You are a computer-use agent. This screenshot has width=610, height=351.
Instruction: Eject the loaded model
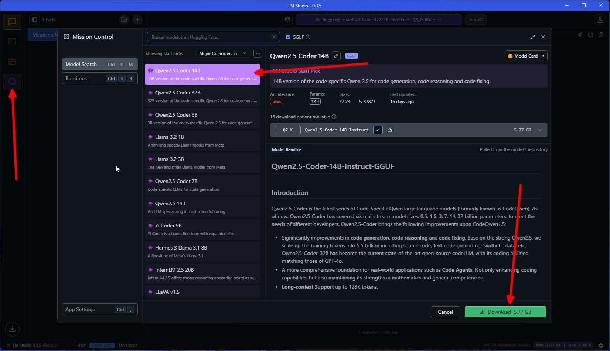476,20
